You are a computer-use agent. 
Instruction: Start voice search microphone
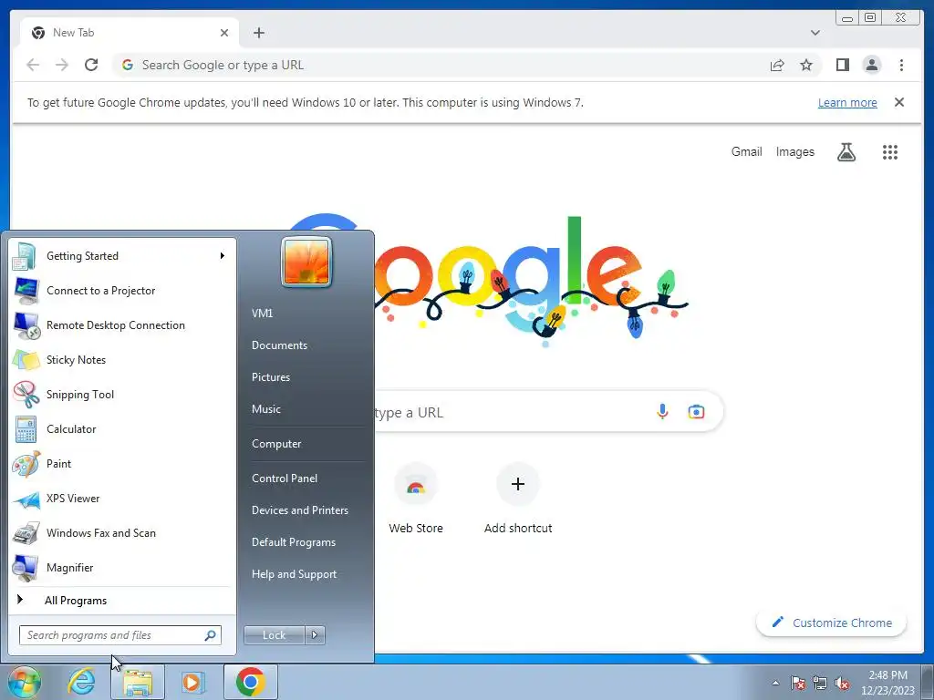pyautogui.click(x=662, y=411)
